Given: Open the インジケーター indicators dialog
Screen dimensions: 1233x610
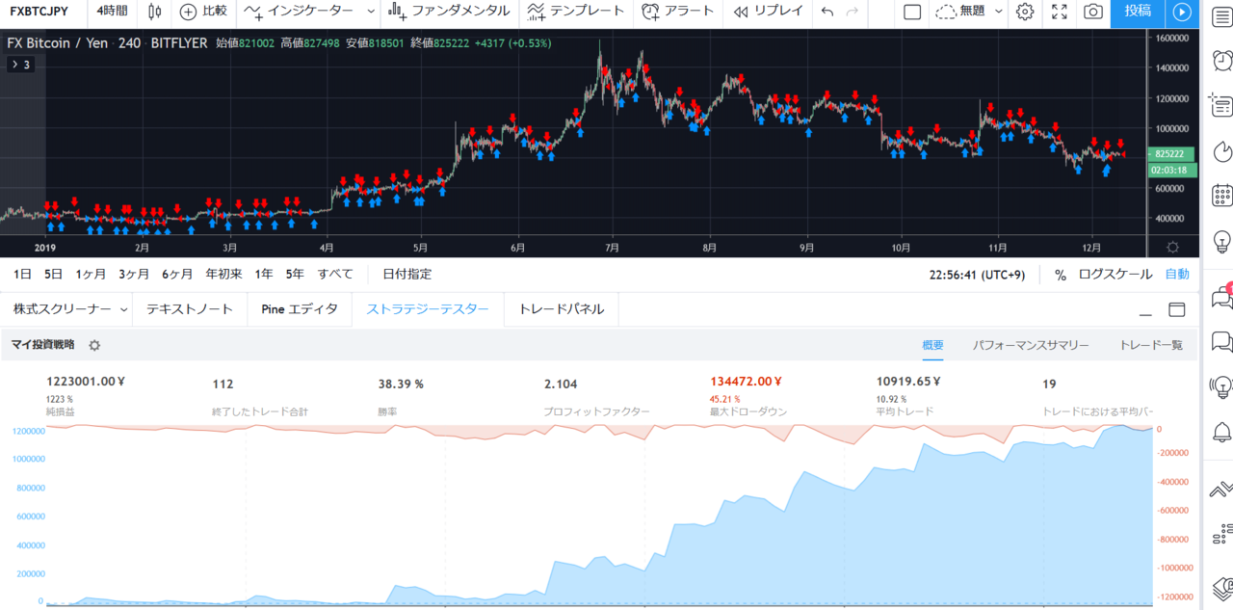Looking at the screenshot, I should pyautogui.click(x=300, y=12).
